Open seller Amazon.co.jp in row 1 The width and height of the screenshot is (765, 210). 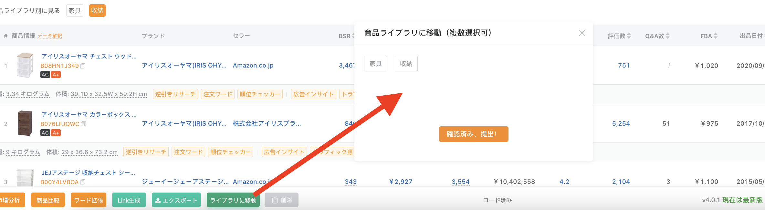253,65
